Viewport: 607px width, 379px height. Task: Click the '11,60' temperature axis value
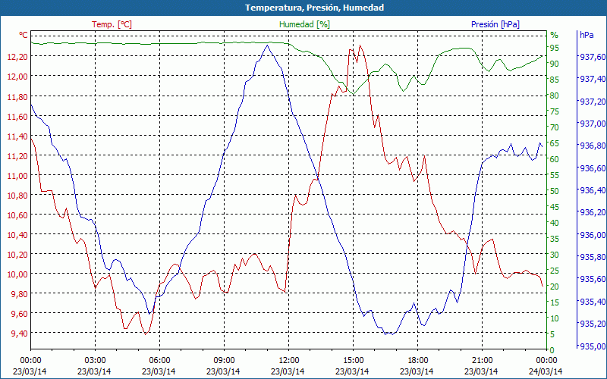17,117
